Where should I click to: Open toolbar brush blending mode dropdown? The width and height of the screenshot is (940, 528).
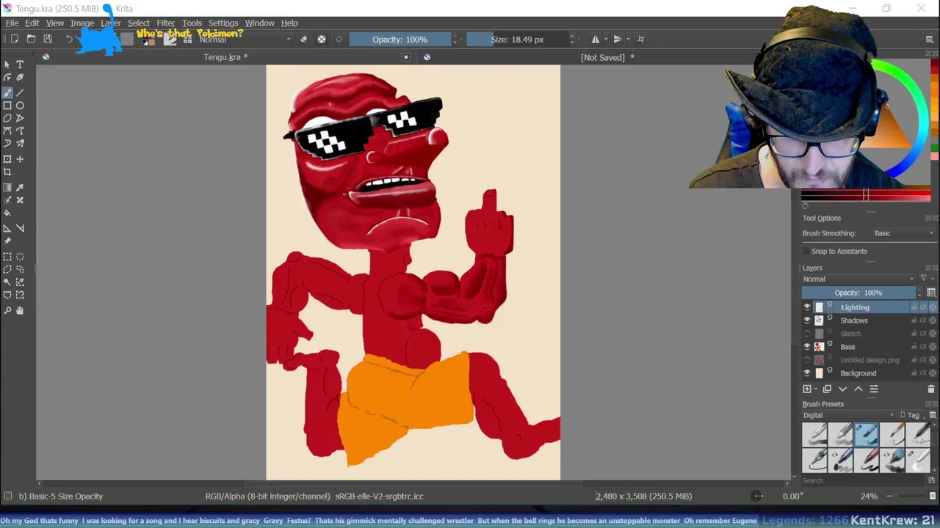click(x=245, y=40)
